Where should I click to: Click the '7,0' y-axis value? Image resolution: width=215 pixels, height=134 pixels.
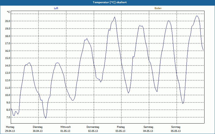(8, 117)
